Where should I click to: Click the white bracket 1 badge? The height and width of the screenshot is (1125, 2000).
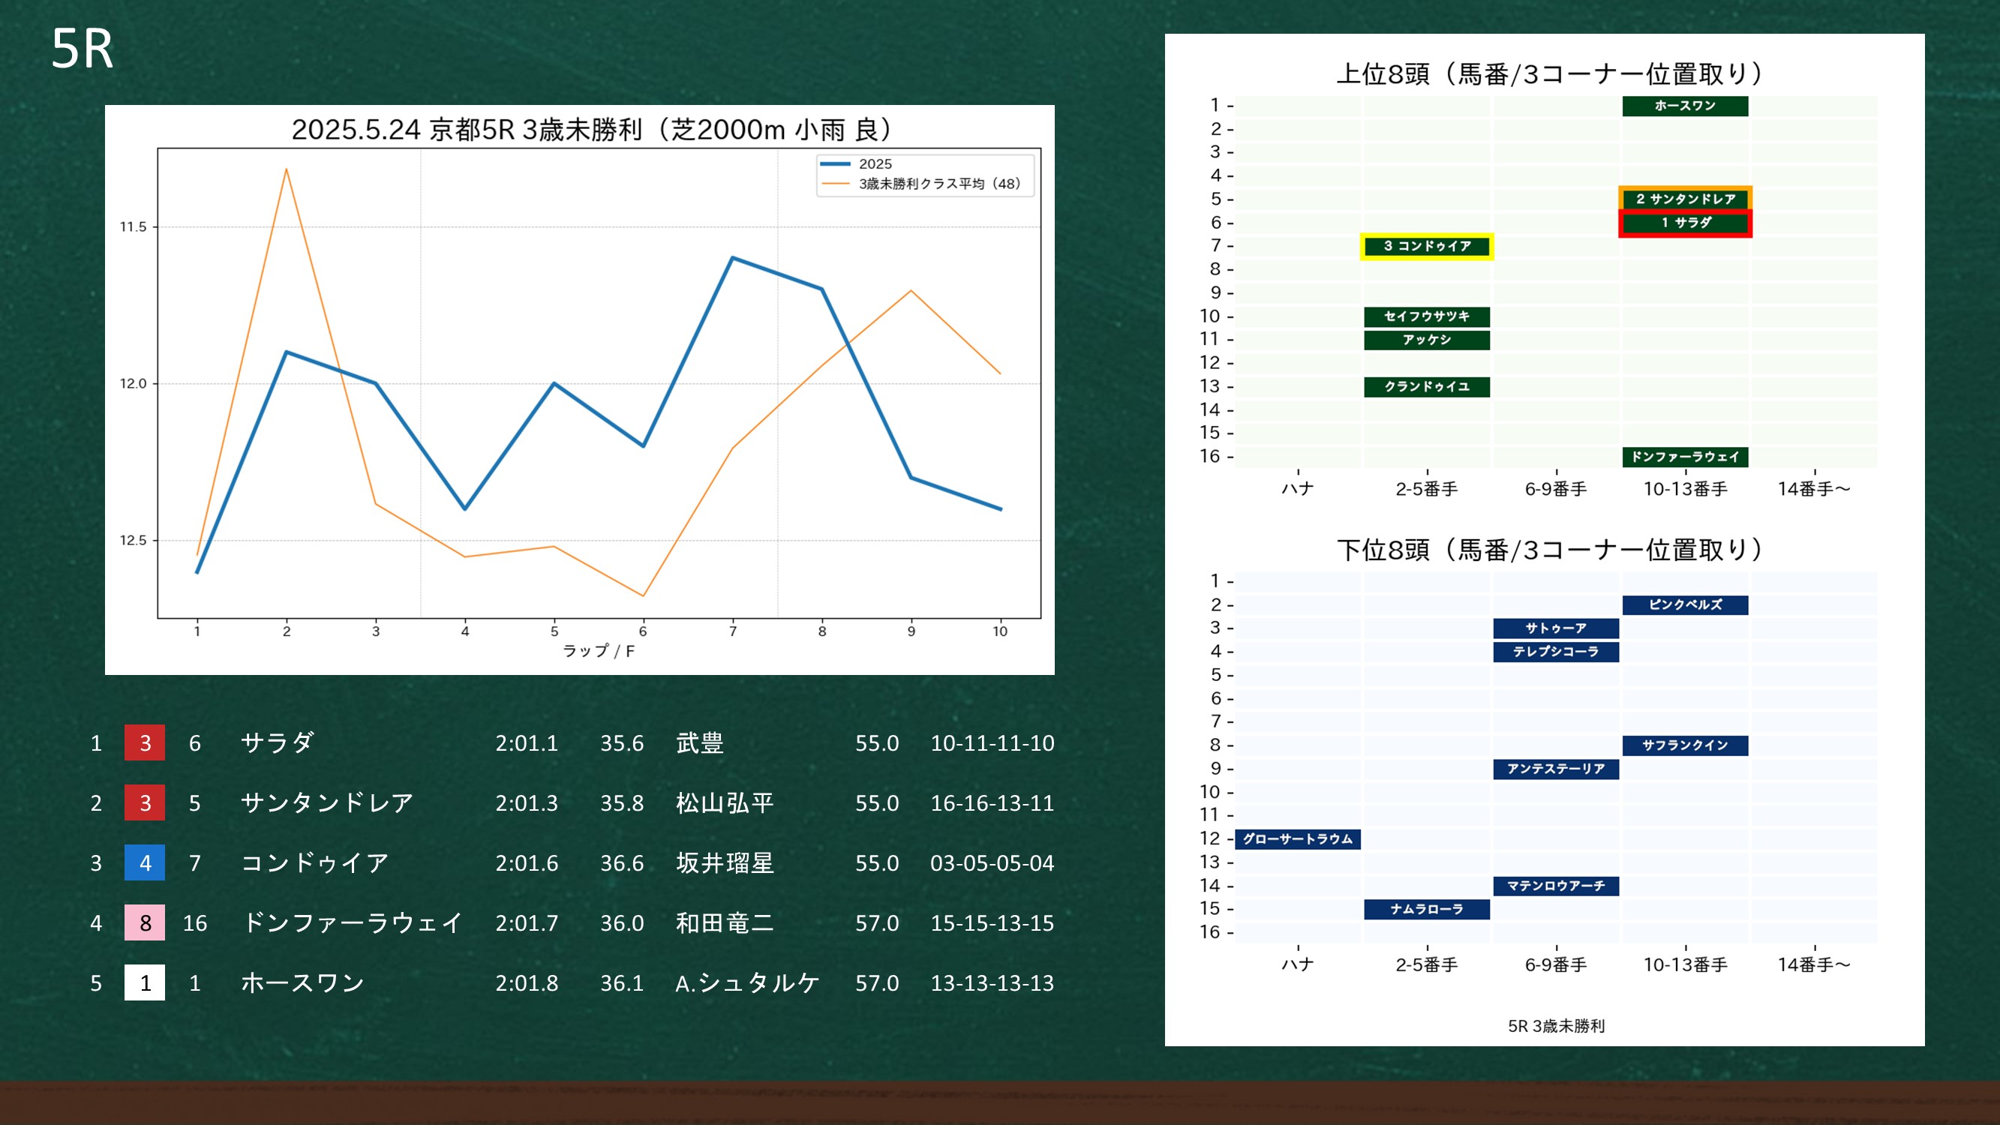click(x=144, y=983)
